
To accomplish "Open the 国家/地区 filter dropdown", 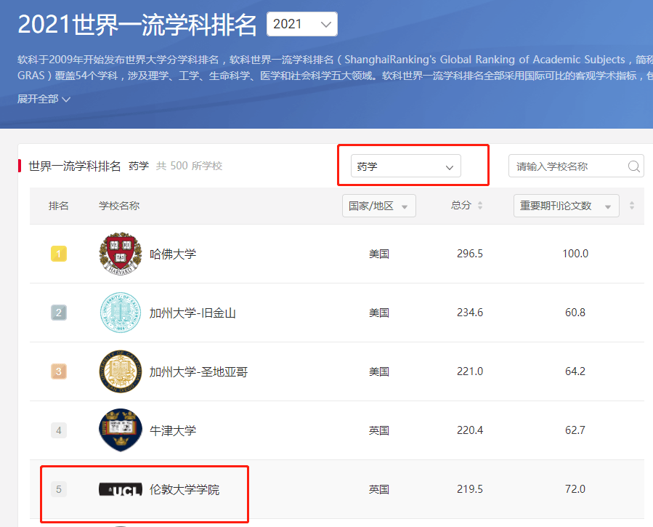I will tap(379, 206).
